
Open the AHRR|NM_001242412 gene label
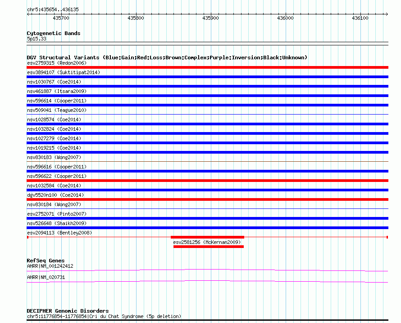(50, 266)
